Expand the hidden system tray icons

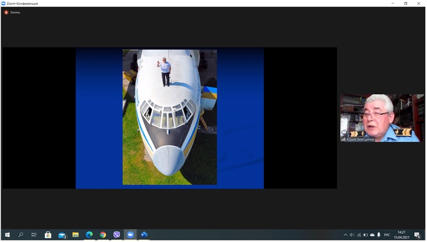(345, 235)
